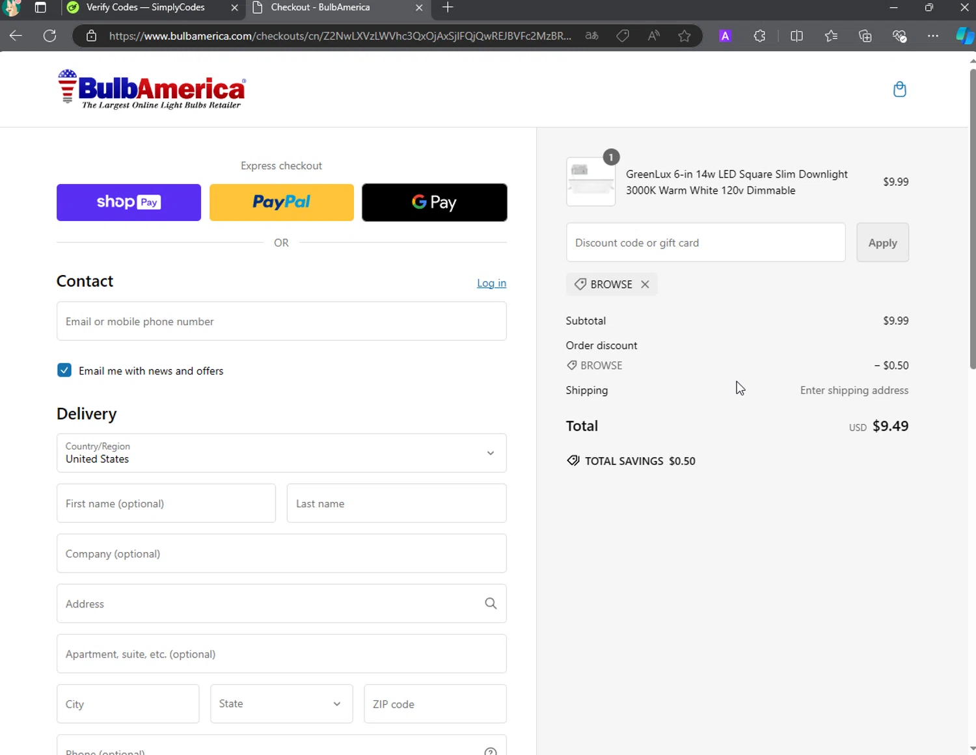Open the browser profile avatar icon
The image size is (976, 755).
(12, 8)
